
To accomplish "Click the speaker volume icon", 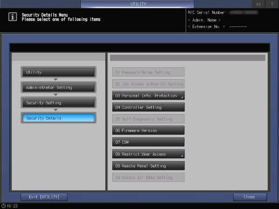I will pos(258,4).
